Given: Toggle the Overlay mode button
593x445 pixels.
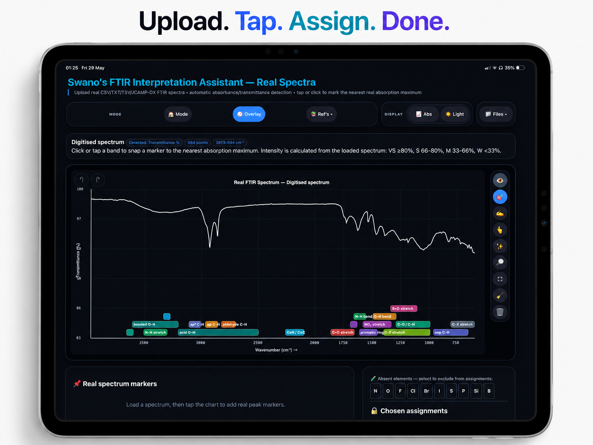Looking at the screenshot, I should click(x=249, y=114).
